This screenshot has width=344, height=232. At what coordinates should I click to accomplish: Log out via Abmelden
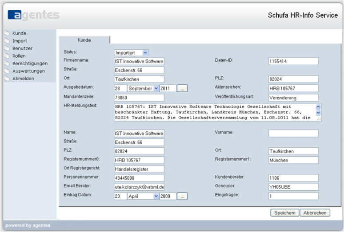pyautogui.click(x=23, y=79)
